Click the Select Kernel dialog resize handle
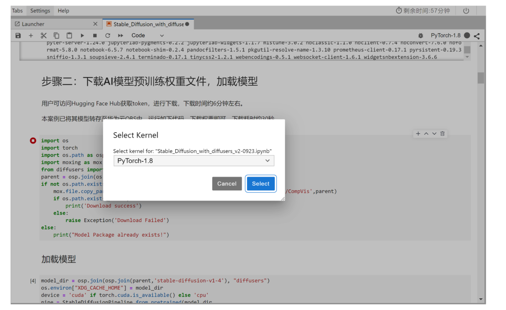 coord(283,199)
